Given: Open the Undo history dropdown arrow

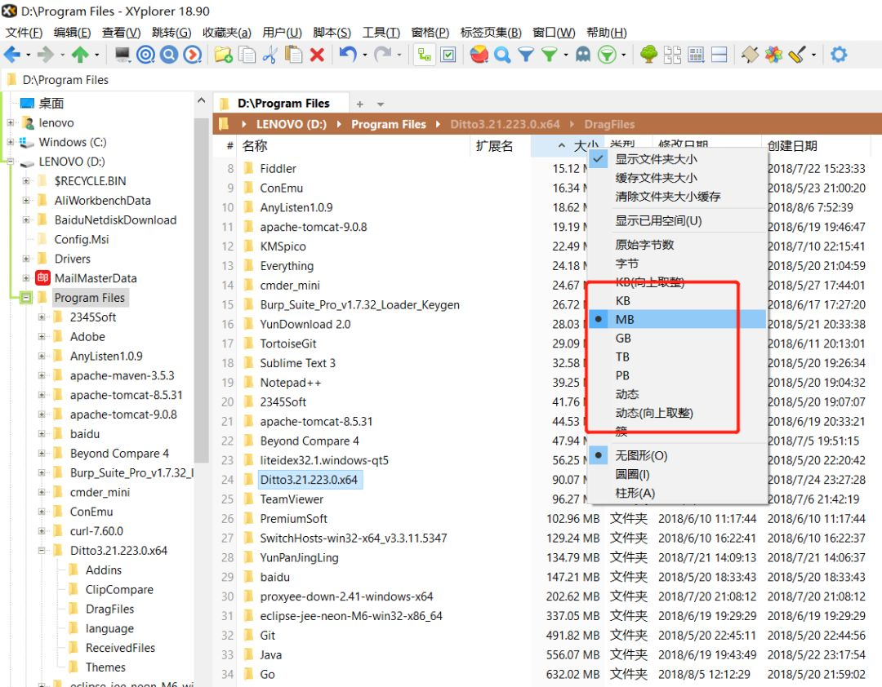Looking at the screenshot, I should (364, 55).
